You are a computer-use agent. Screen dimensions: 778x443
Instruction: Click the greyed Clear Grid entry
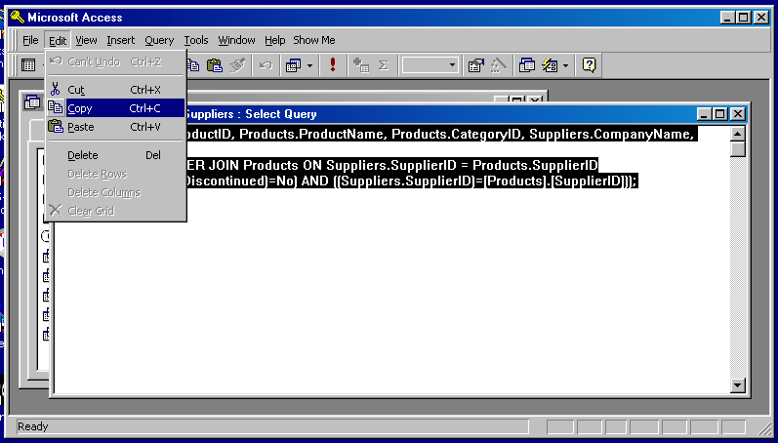tap(115, 211)
